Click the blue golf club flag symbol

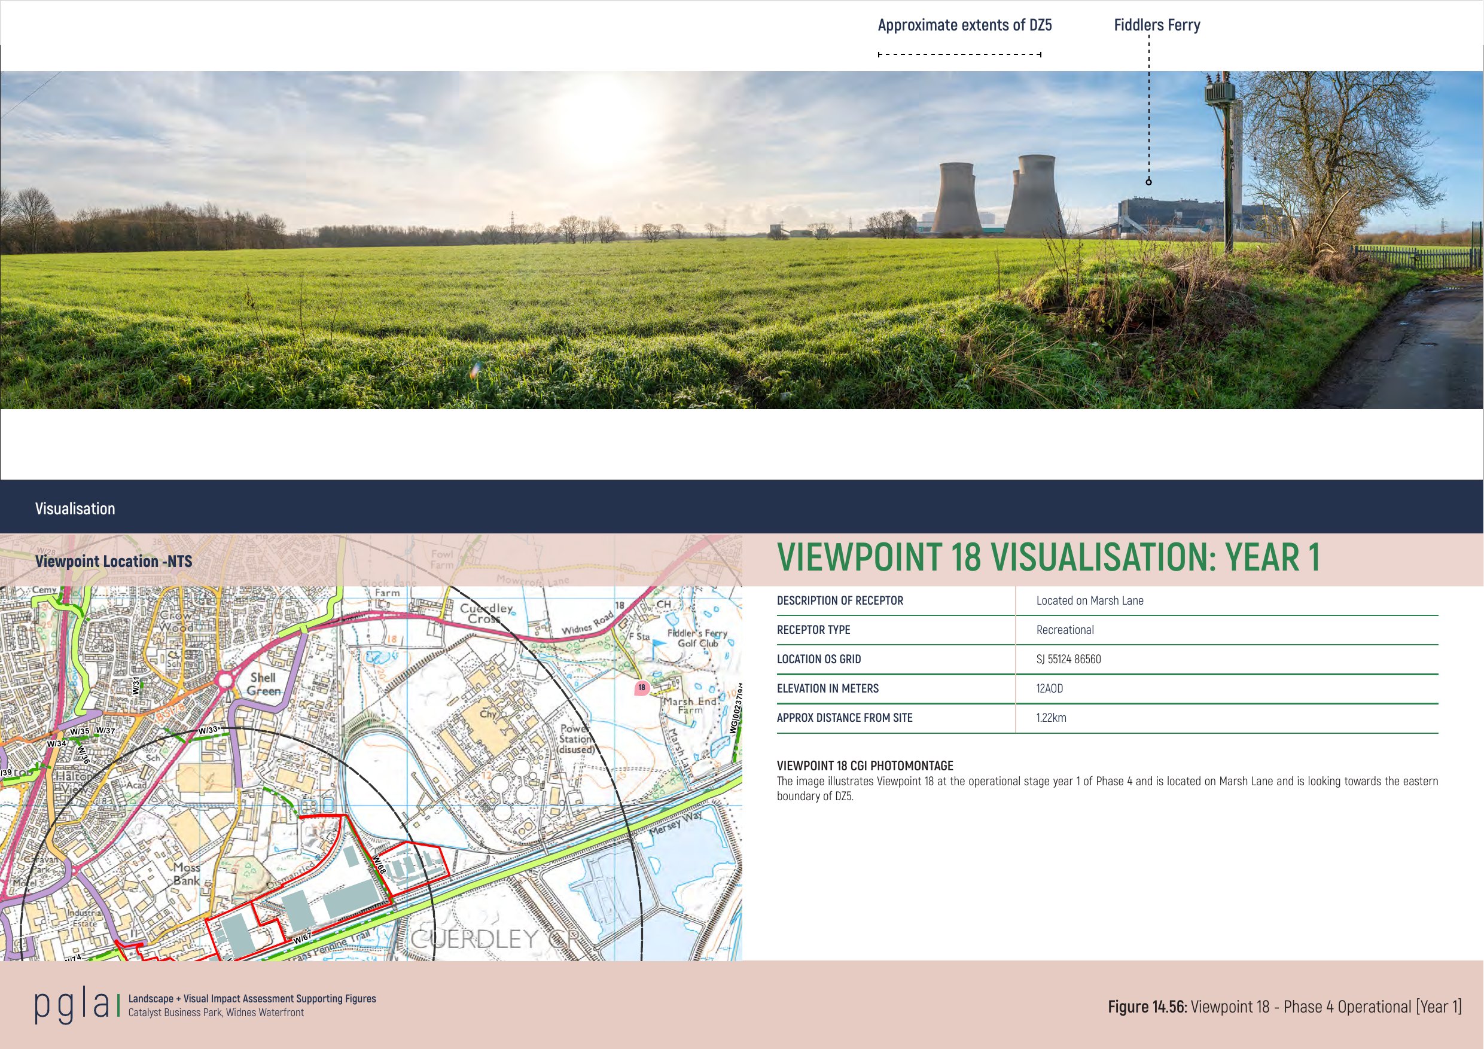(x=658, y=644)
